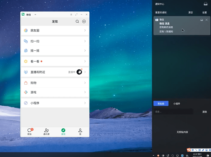Go back using WeChat title bar arrow
211x157 pixels.
pos(35,15)
